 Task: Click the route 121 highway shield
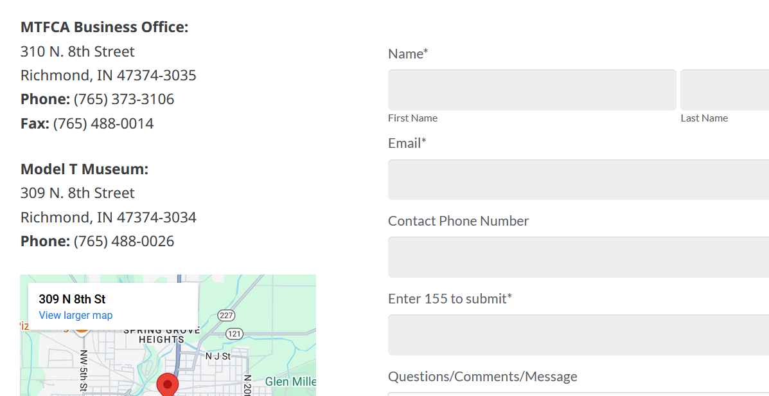(234, 334)
